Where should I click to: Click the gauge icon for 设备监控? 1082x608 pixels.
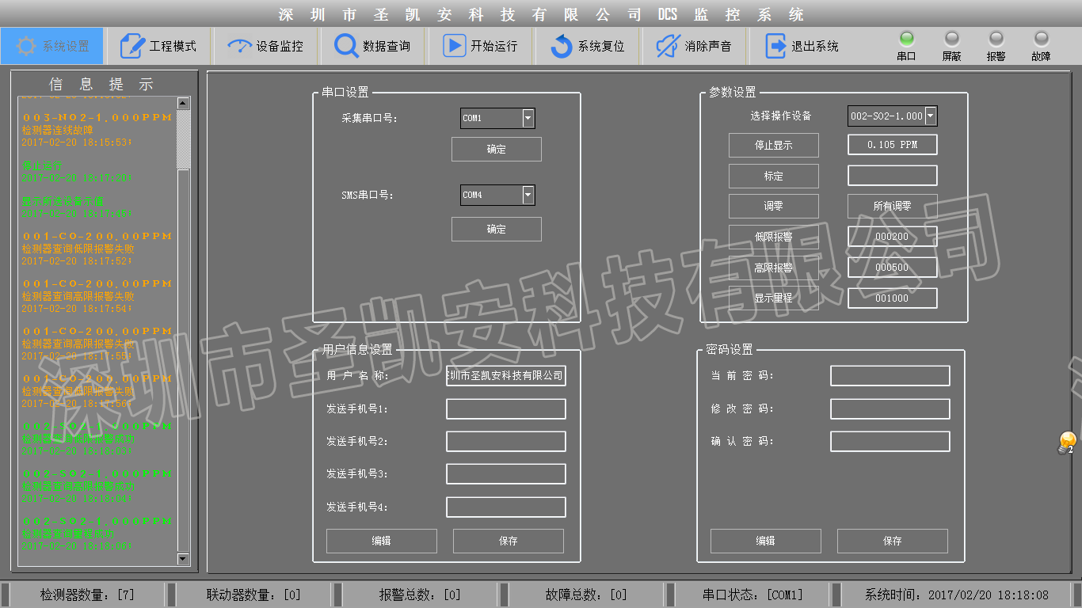click(x=238, y=46)
